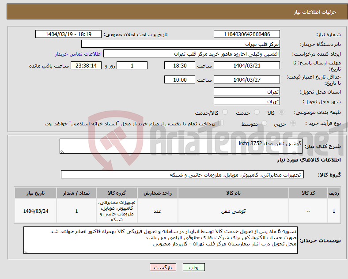The width and height of the screenshot is (348, 279).
Task: Click the resize handle of buyer notes box
Action: [26, 252]
